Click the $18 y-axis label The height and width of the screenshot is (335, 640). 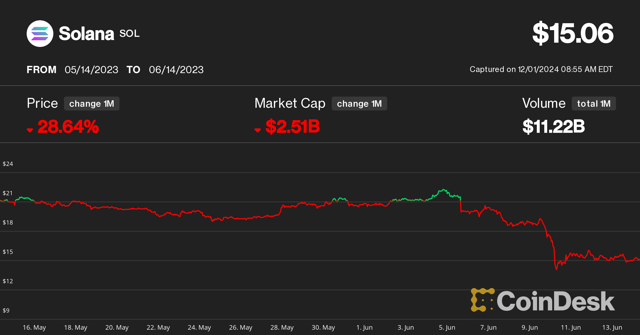pos(8,222)
